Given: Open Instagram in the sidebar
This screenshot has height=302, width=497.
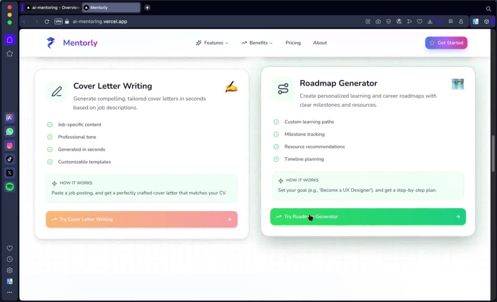Looking at the screenshot, I should coord(10,145).
